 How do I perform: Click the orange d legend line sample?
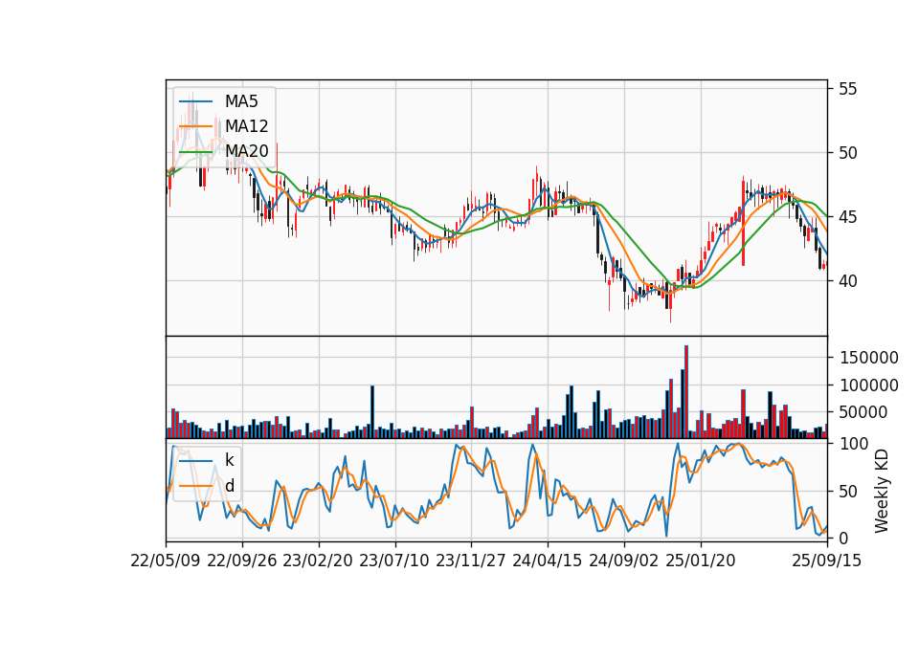[x=195, y=486]
